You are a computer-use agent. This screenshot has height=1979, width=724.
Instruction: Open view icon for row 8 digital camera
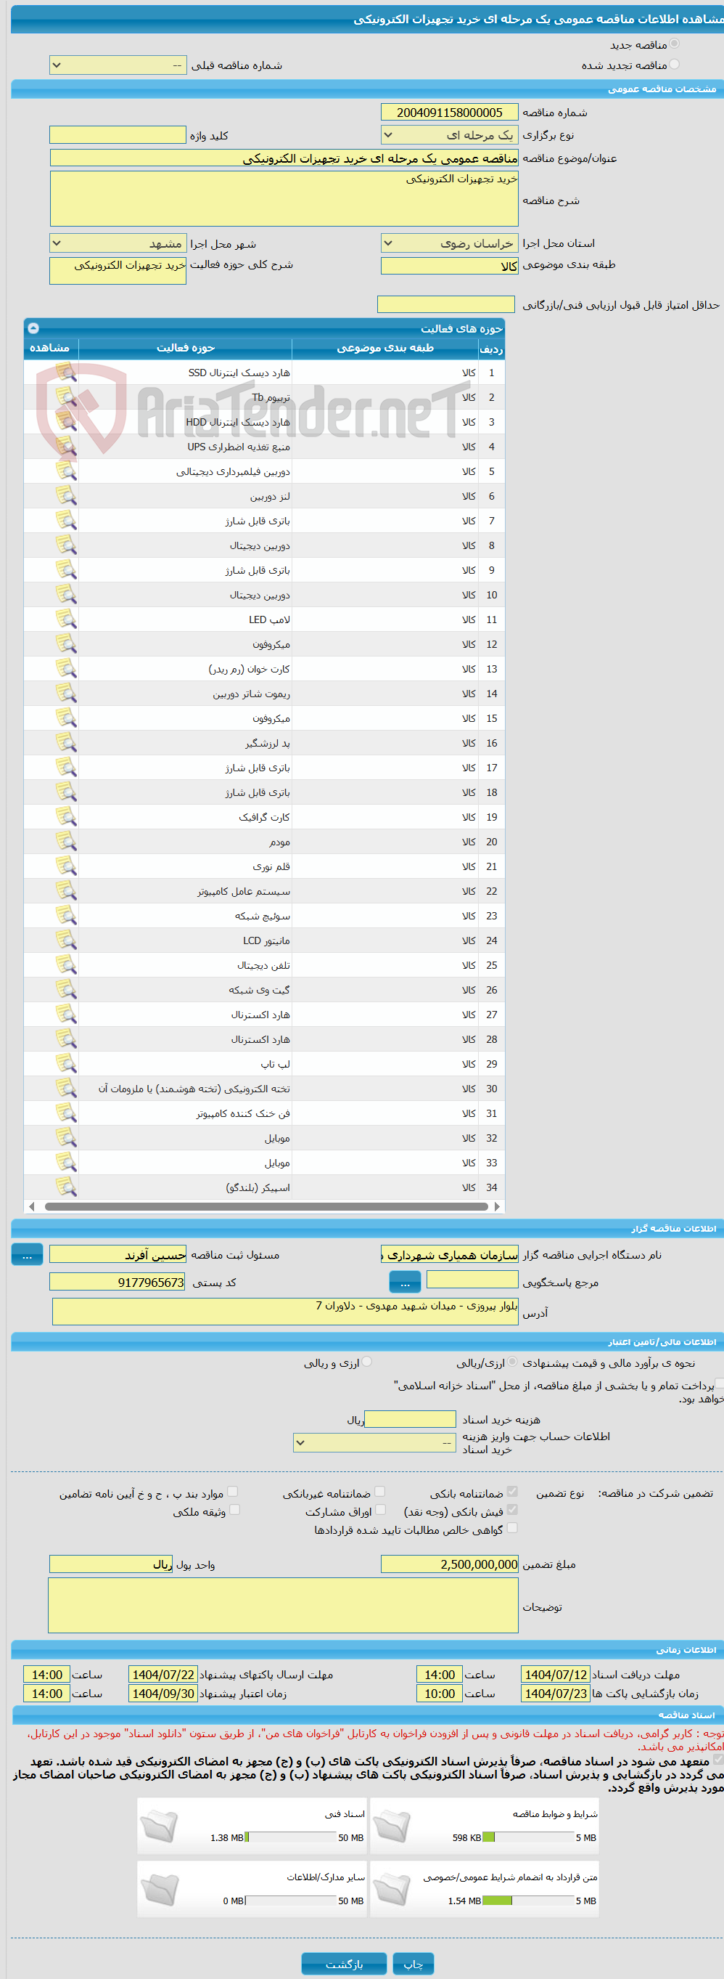(66, 545)
